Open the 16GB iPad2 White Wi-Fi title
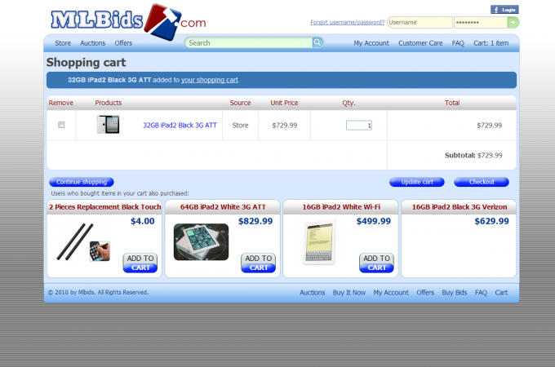Image resolution: width=555 pixels, height=367 pixels. (341, 207)
